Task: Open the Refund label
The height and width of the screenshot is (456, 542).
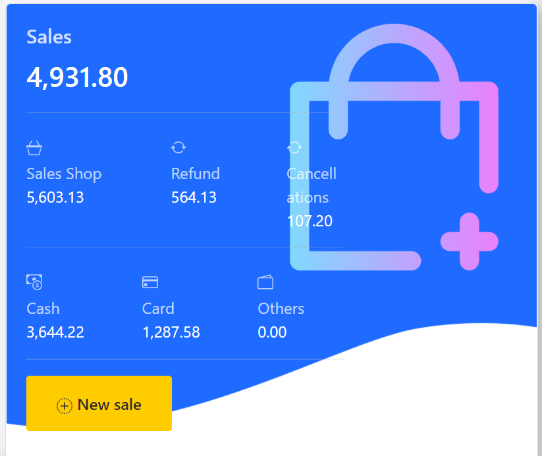Action: [x=196, y=174]
